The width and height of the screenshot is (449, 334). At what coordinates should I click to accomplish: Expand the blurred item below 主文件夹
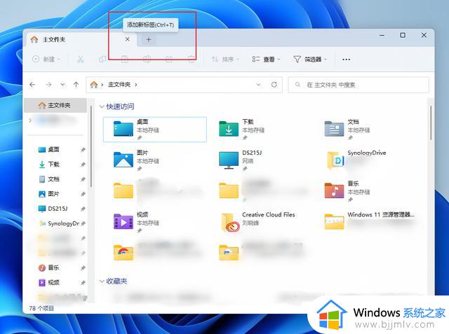30,120
